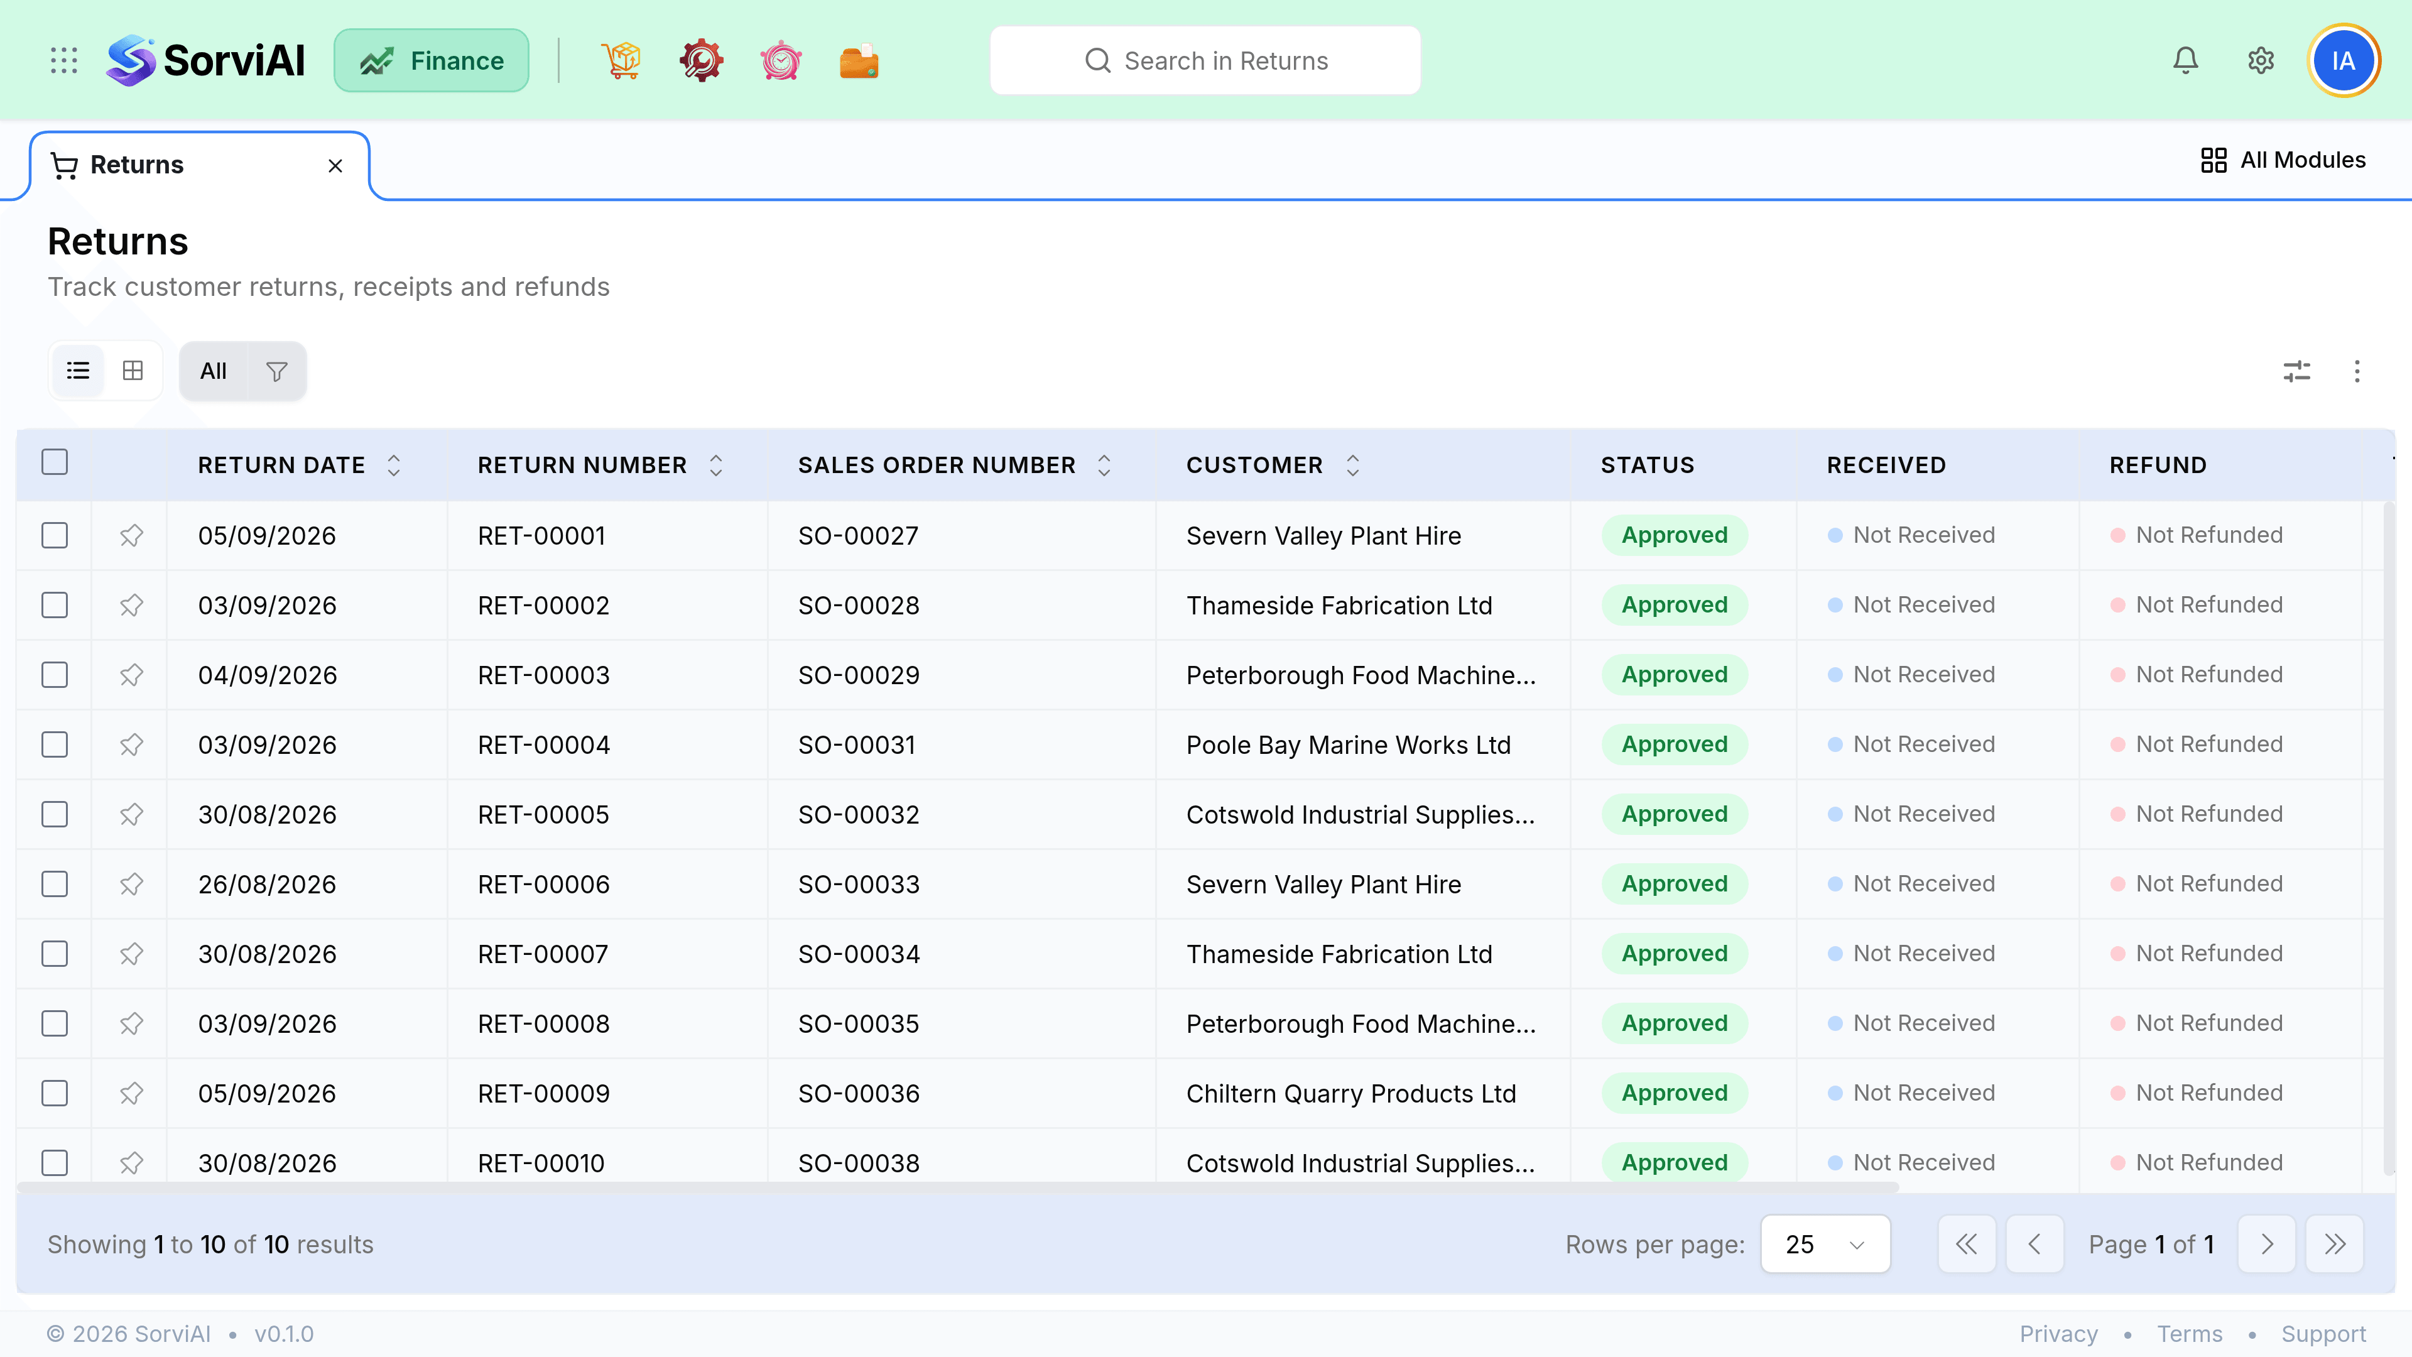Click Not Received for RET-00008
2412x1357 pixels.
point(1911,1023)
